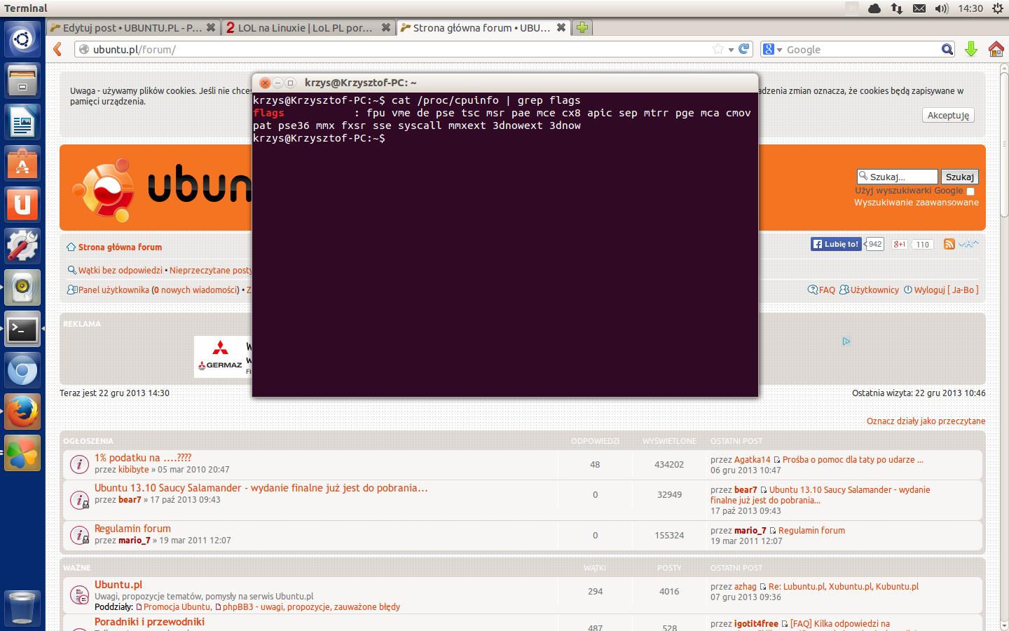Open the messaging envelope indicator
Image resolution: width=1009 pixels, height=631 pixels.
coord(919,8)
